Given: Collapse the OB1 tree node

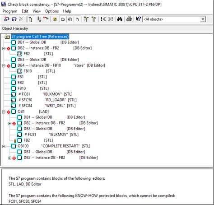Looking at the screenshot, I should (4, 112).
